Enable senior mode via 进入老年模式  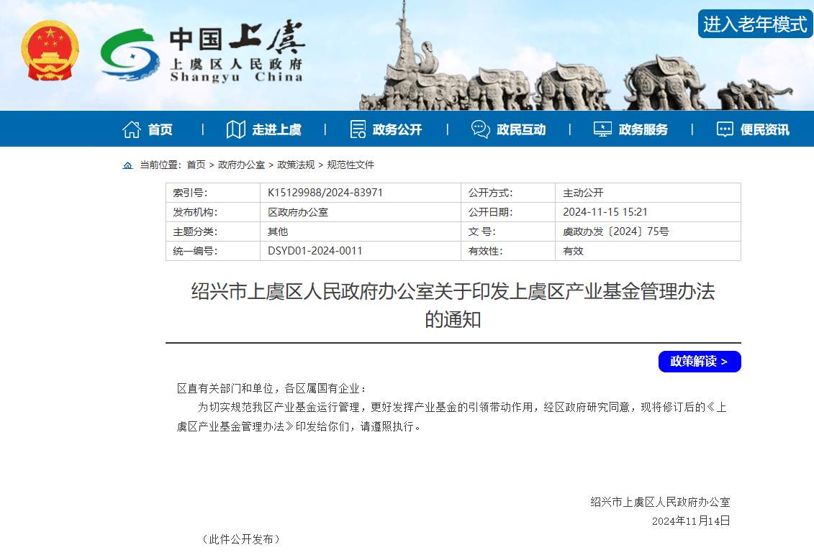click(x=755, y=24)
